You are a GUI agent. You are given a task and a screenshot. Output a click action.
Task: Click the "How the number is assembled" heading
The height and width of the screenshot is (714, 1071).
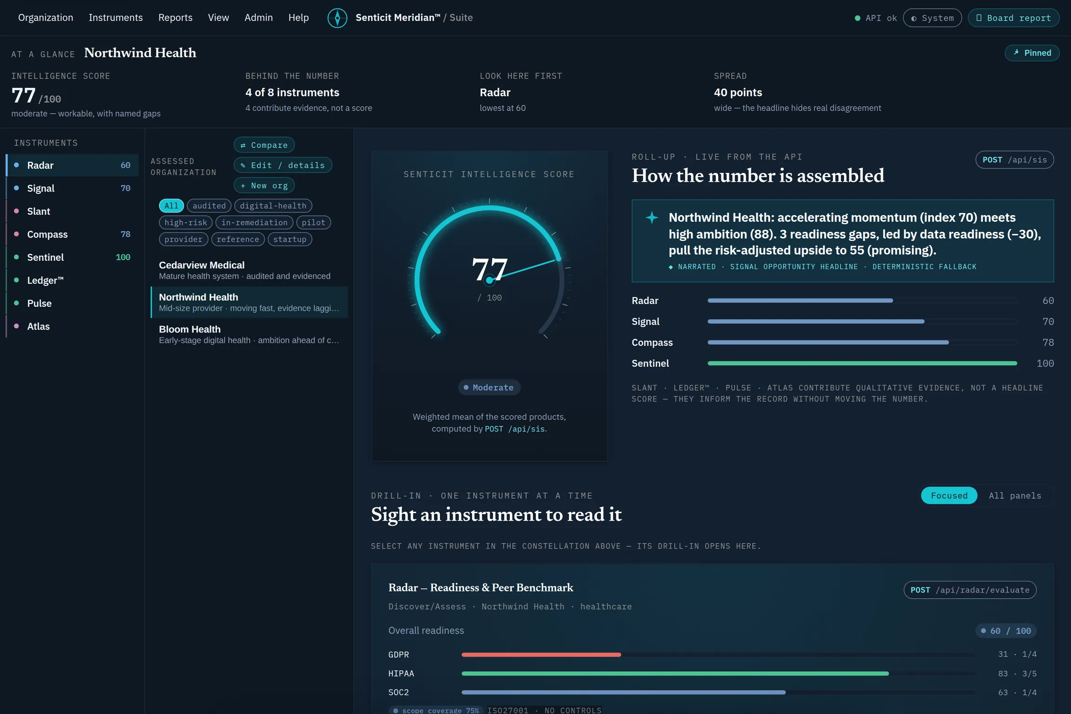click(x=758, y=176)
